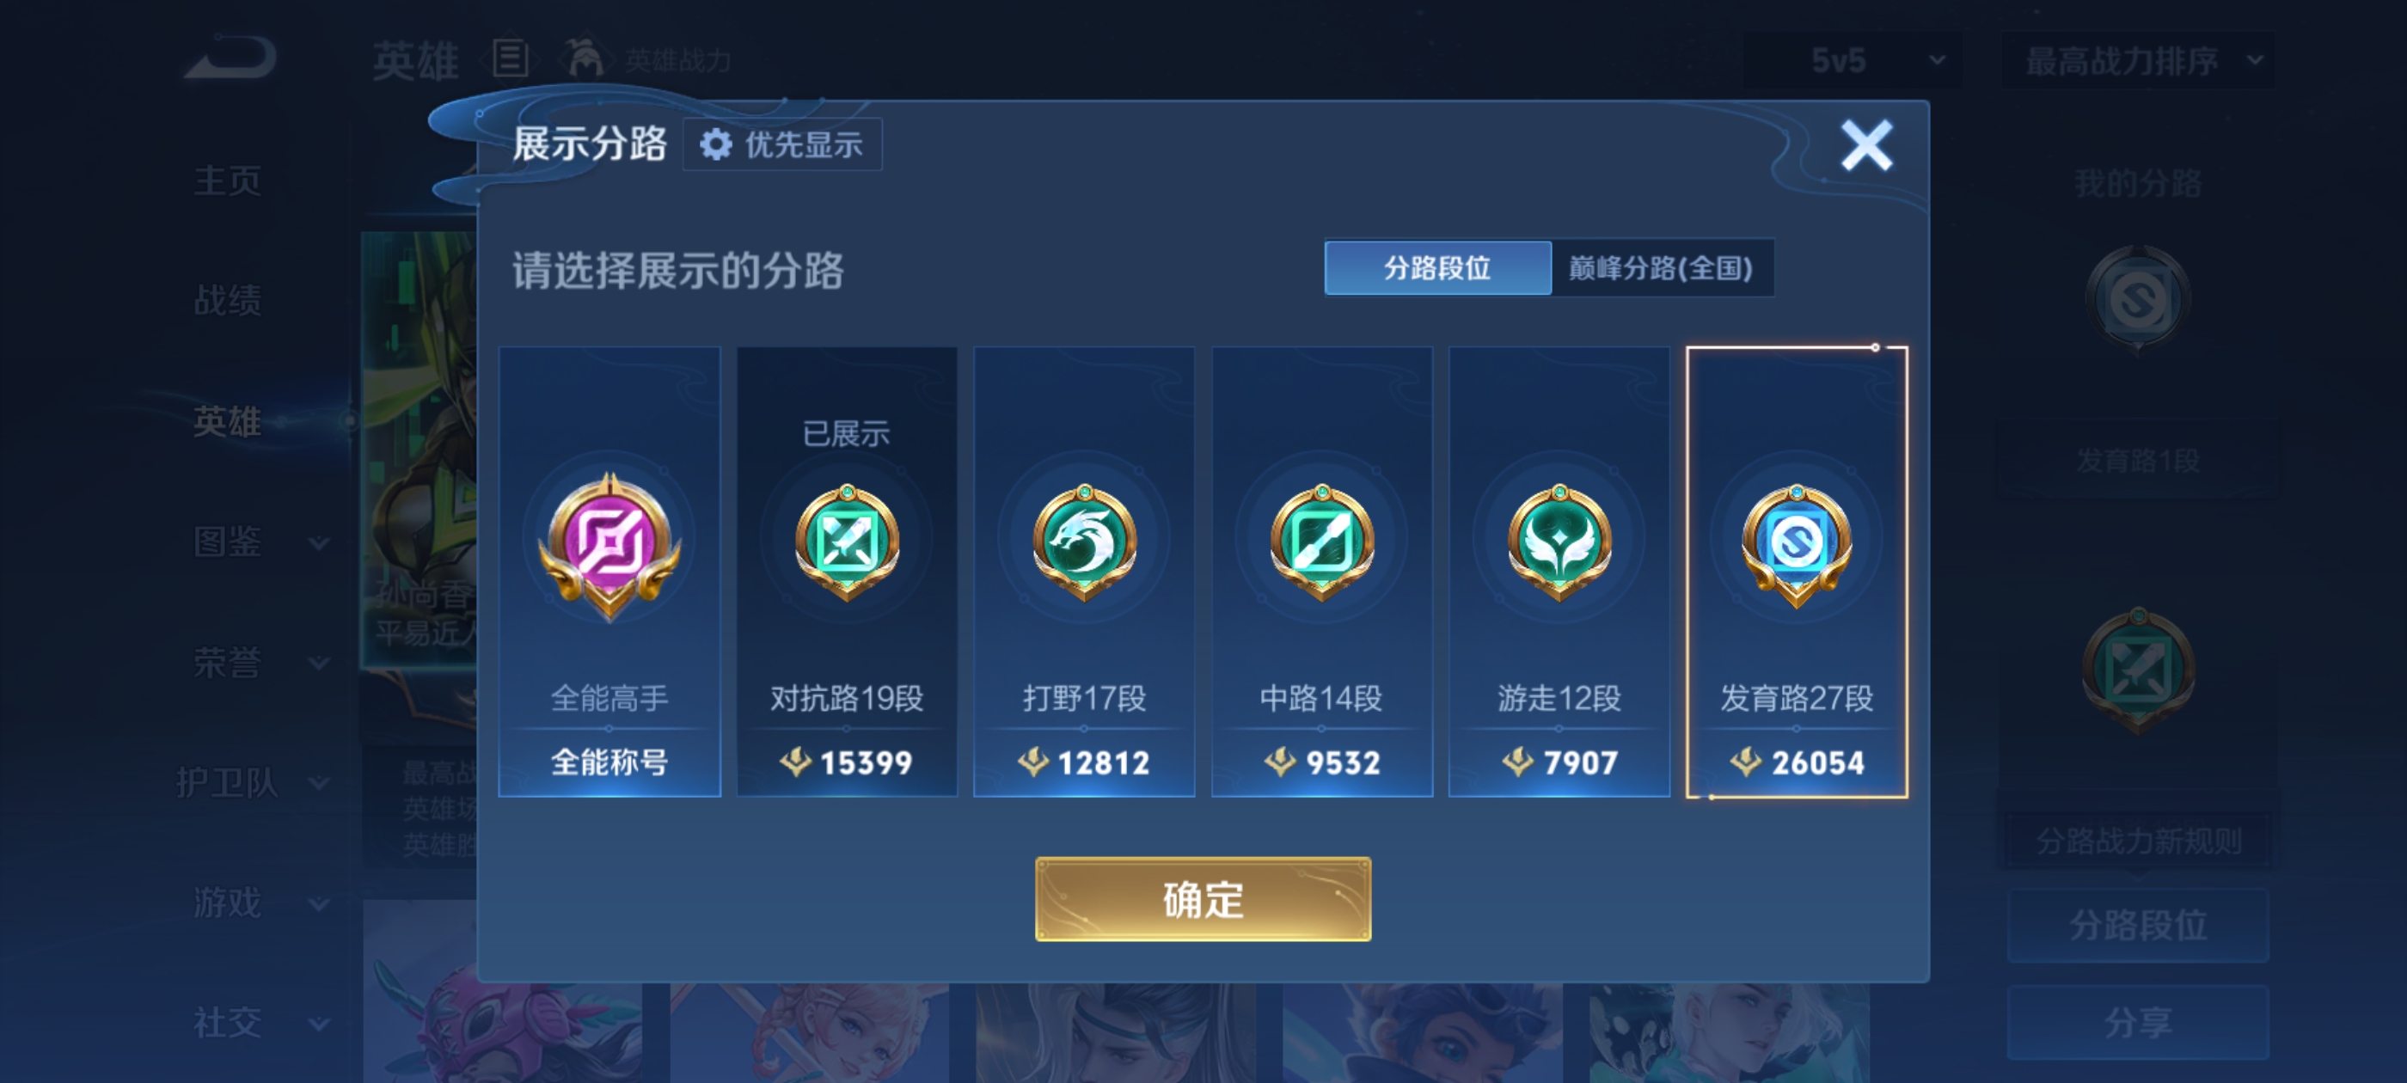Click the 分享 button

pyautogui.click(x=2138, y=1022)
